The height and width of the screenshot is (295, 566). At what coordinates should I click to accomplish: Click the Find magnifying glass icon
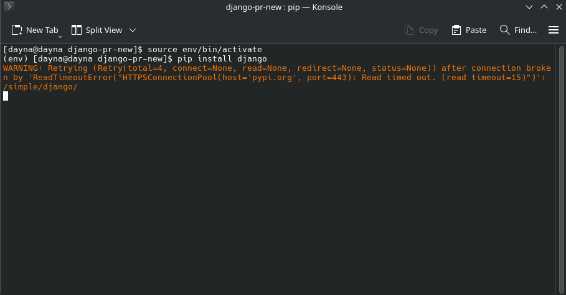pos(505,30)
